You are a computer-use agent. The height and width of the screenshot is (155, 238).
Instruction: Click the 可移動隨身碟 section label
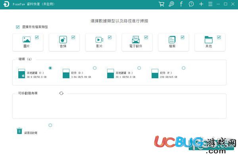coord(28,93)
